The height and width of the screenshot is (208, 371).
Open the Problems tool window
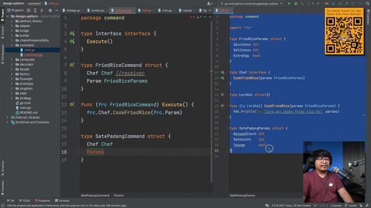pos(42,200)
